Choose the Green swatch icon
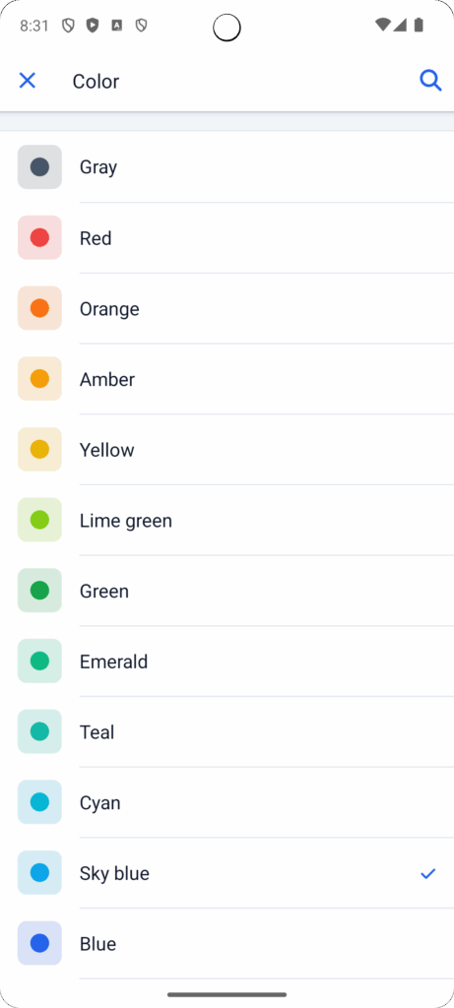 (39, 591)
